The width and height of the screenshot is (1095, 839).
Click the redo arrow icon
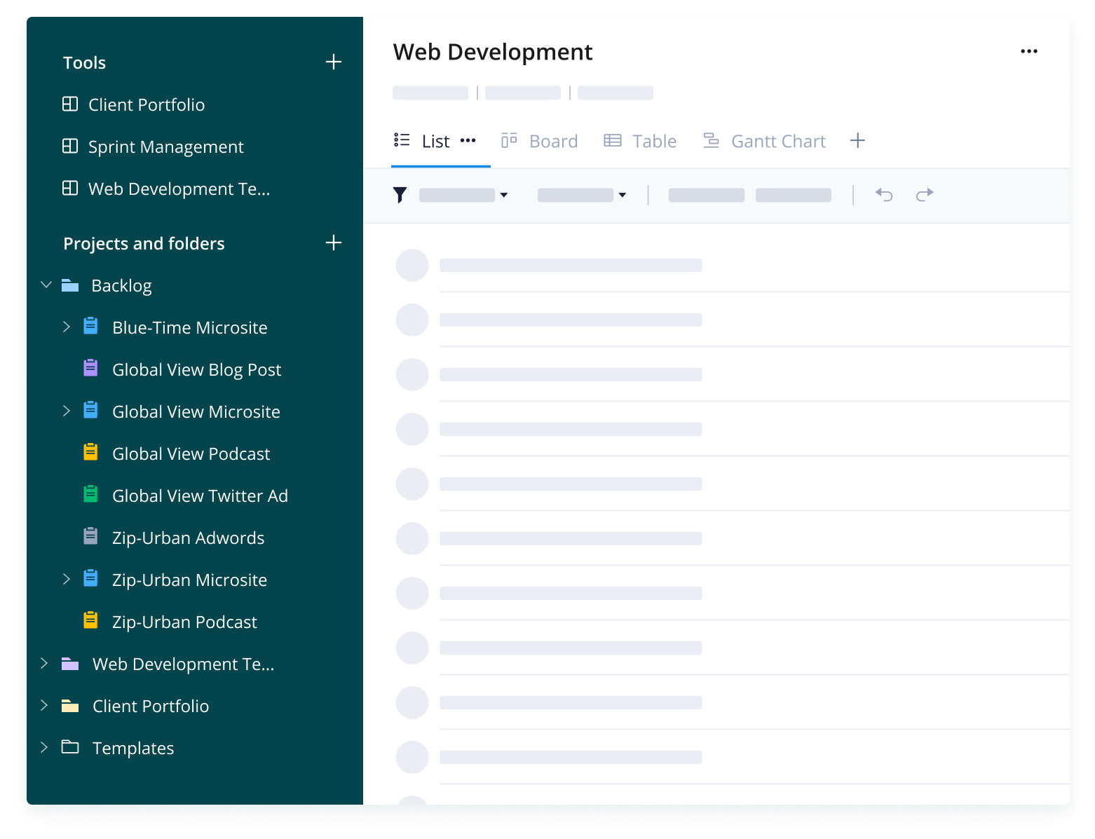(924, 195)
